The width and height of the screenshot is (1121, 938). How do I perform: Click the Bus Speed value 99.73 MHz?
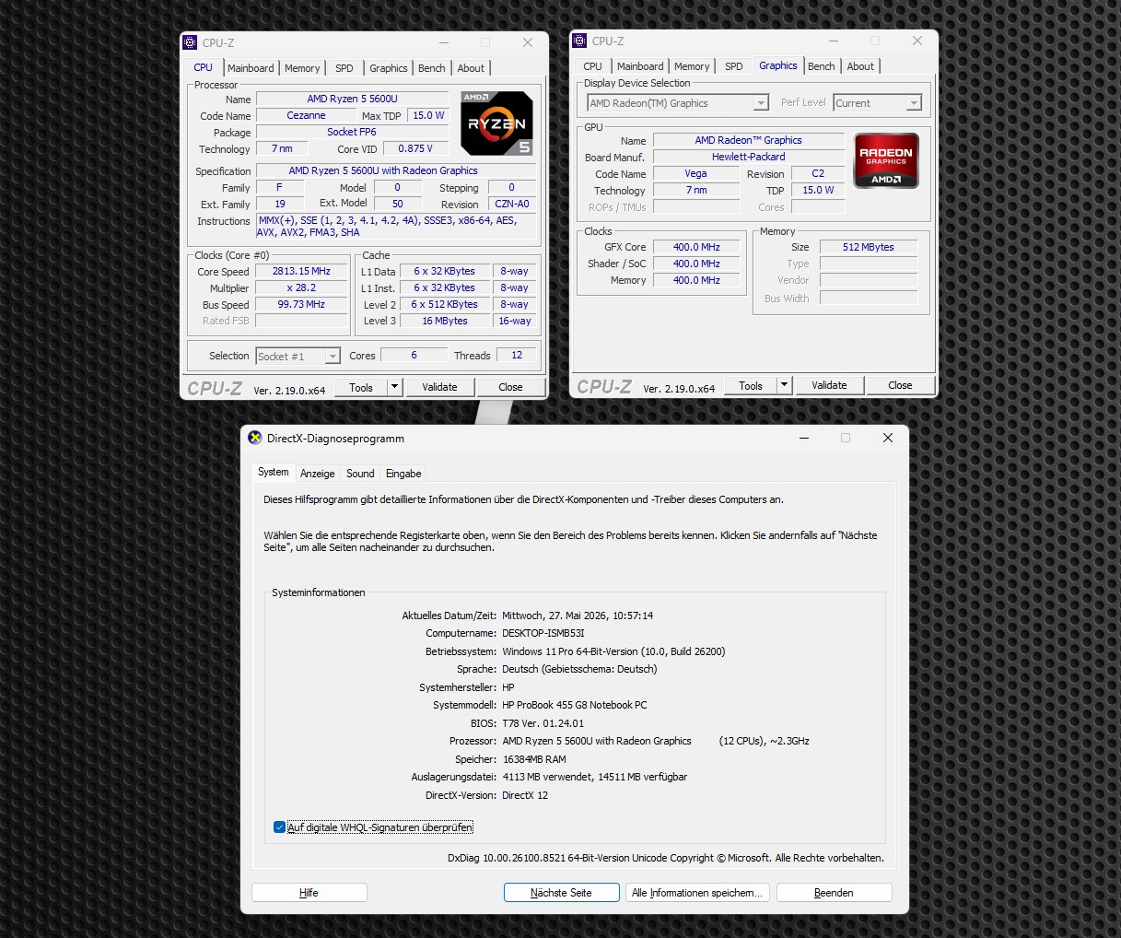pyautogui.click(x=301, y=304)
